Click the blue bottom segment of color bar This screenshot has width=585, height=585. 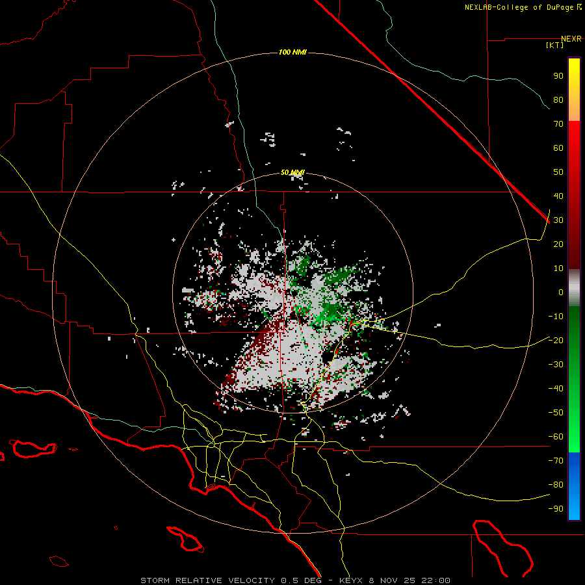574,486
